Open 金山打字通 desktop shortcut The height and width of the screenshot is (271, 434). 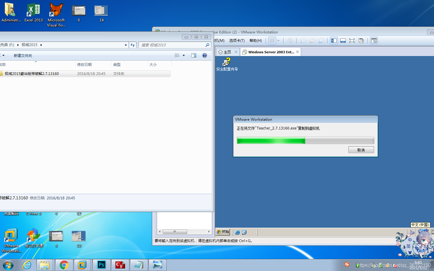[34, 238]
